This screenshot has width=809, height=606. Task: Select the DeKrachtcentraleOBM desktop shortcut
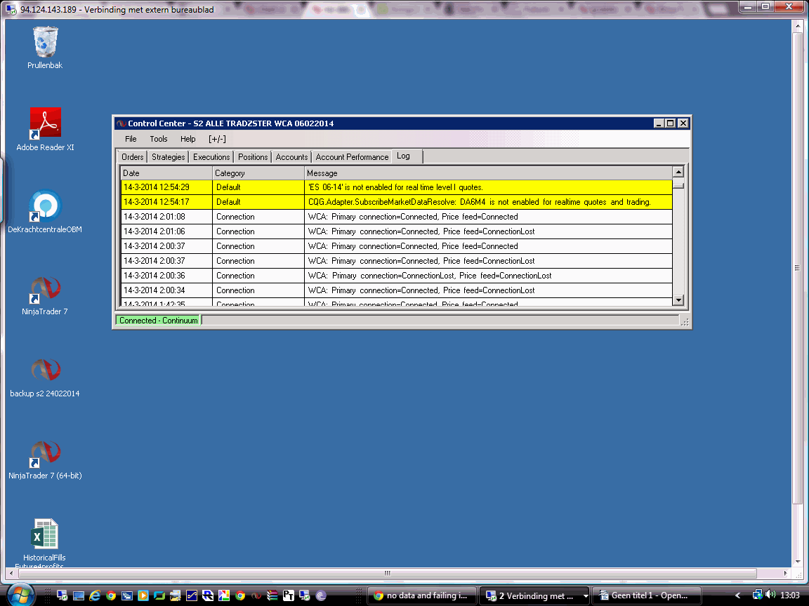tap(45, 211)
